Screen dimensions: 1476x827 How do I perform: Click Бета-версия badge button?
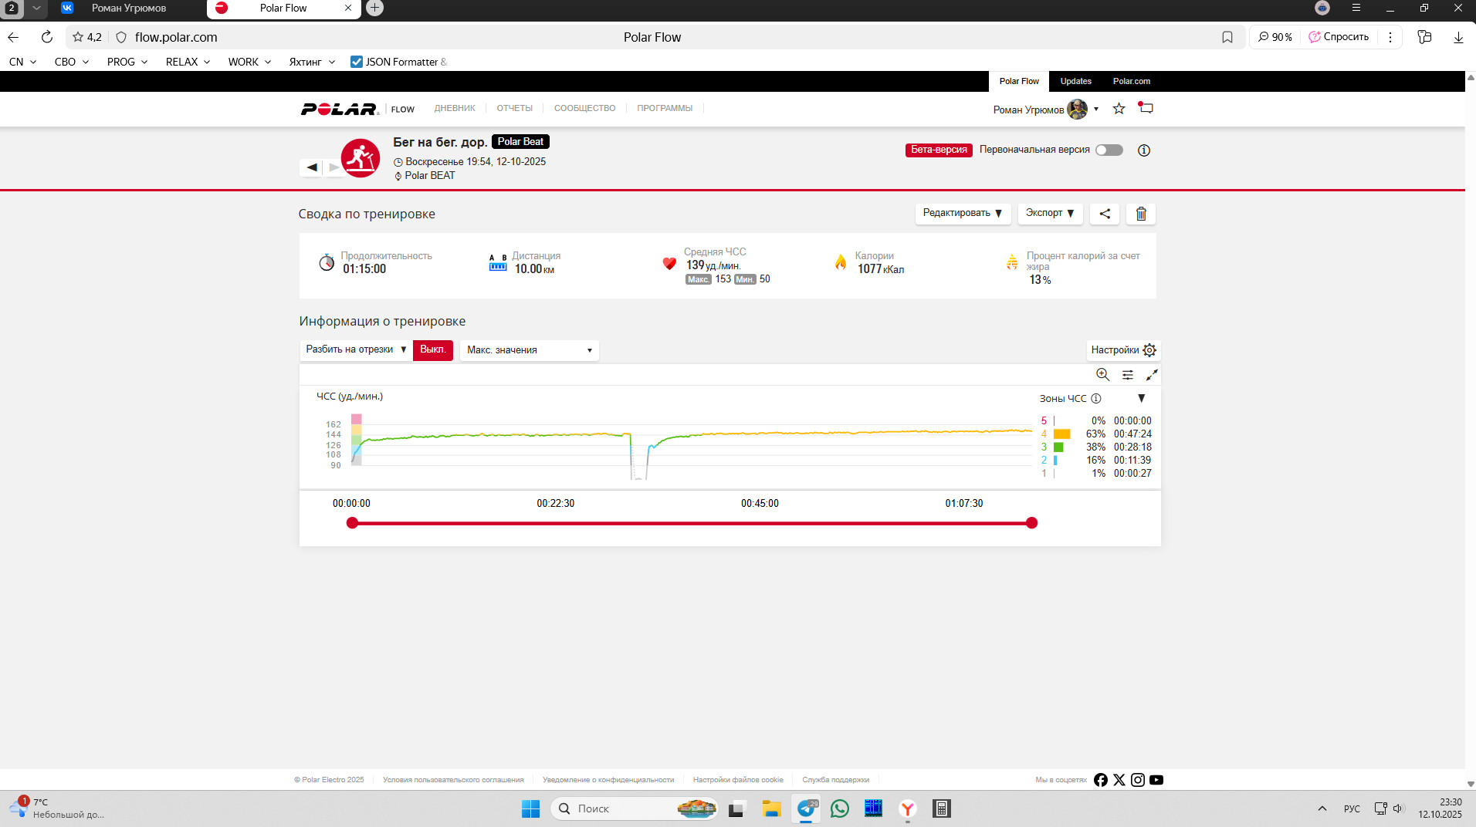pyautogui.click(x=939, y=150)
